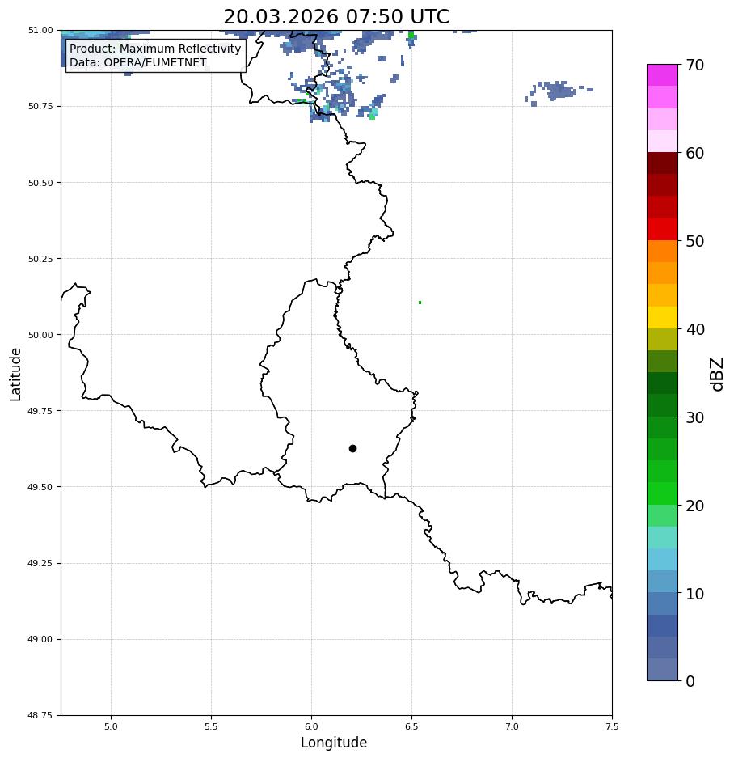
Task: Click the colorbar tick label '70'
Action: [x=695, y=65]
